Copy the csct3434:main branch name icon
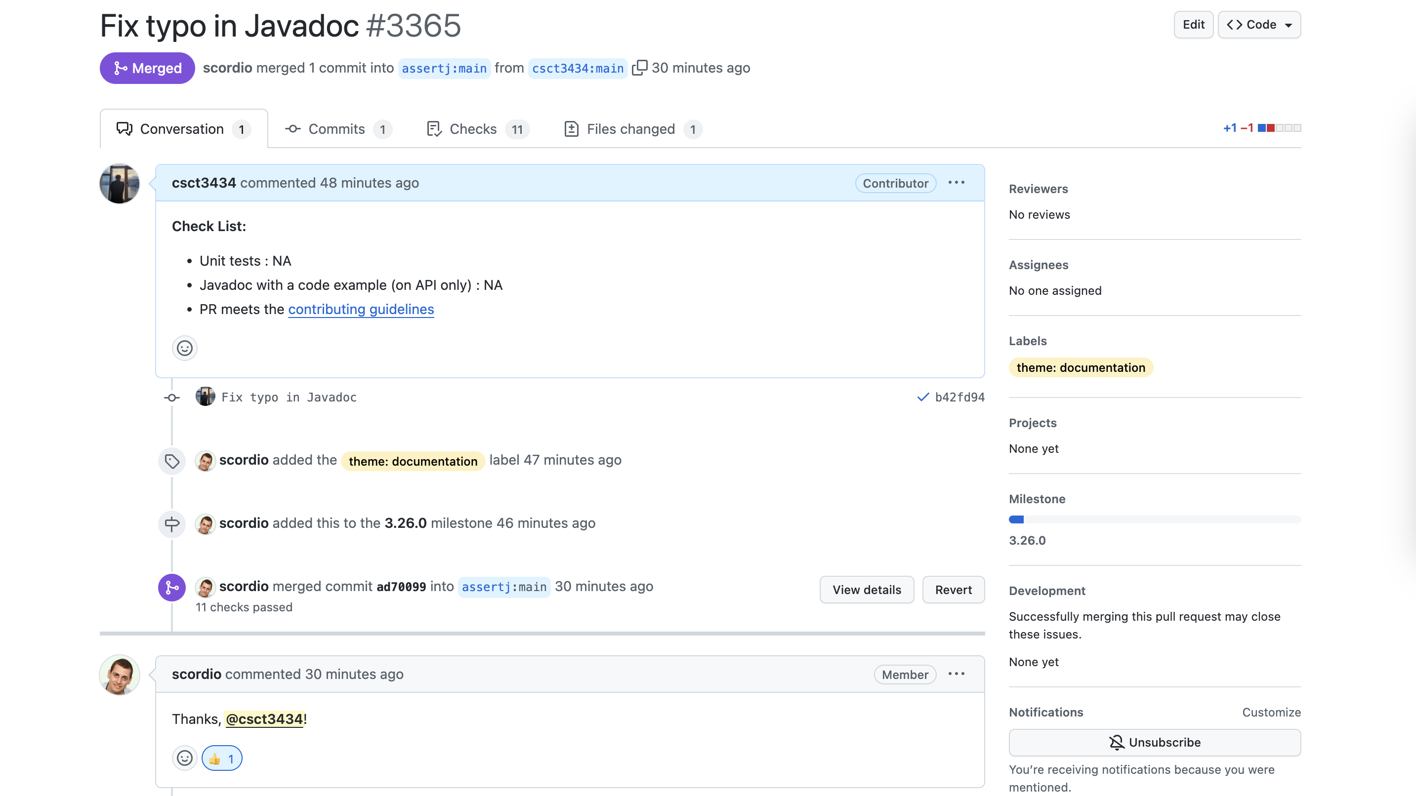The image size is (1416, 796). 639,68
